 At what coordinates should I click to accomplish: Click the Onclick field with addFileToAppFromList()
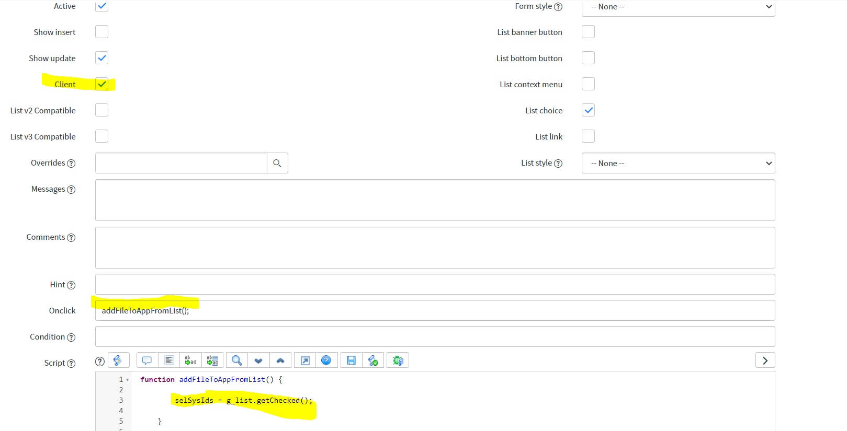(435, 310)
